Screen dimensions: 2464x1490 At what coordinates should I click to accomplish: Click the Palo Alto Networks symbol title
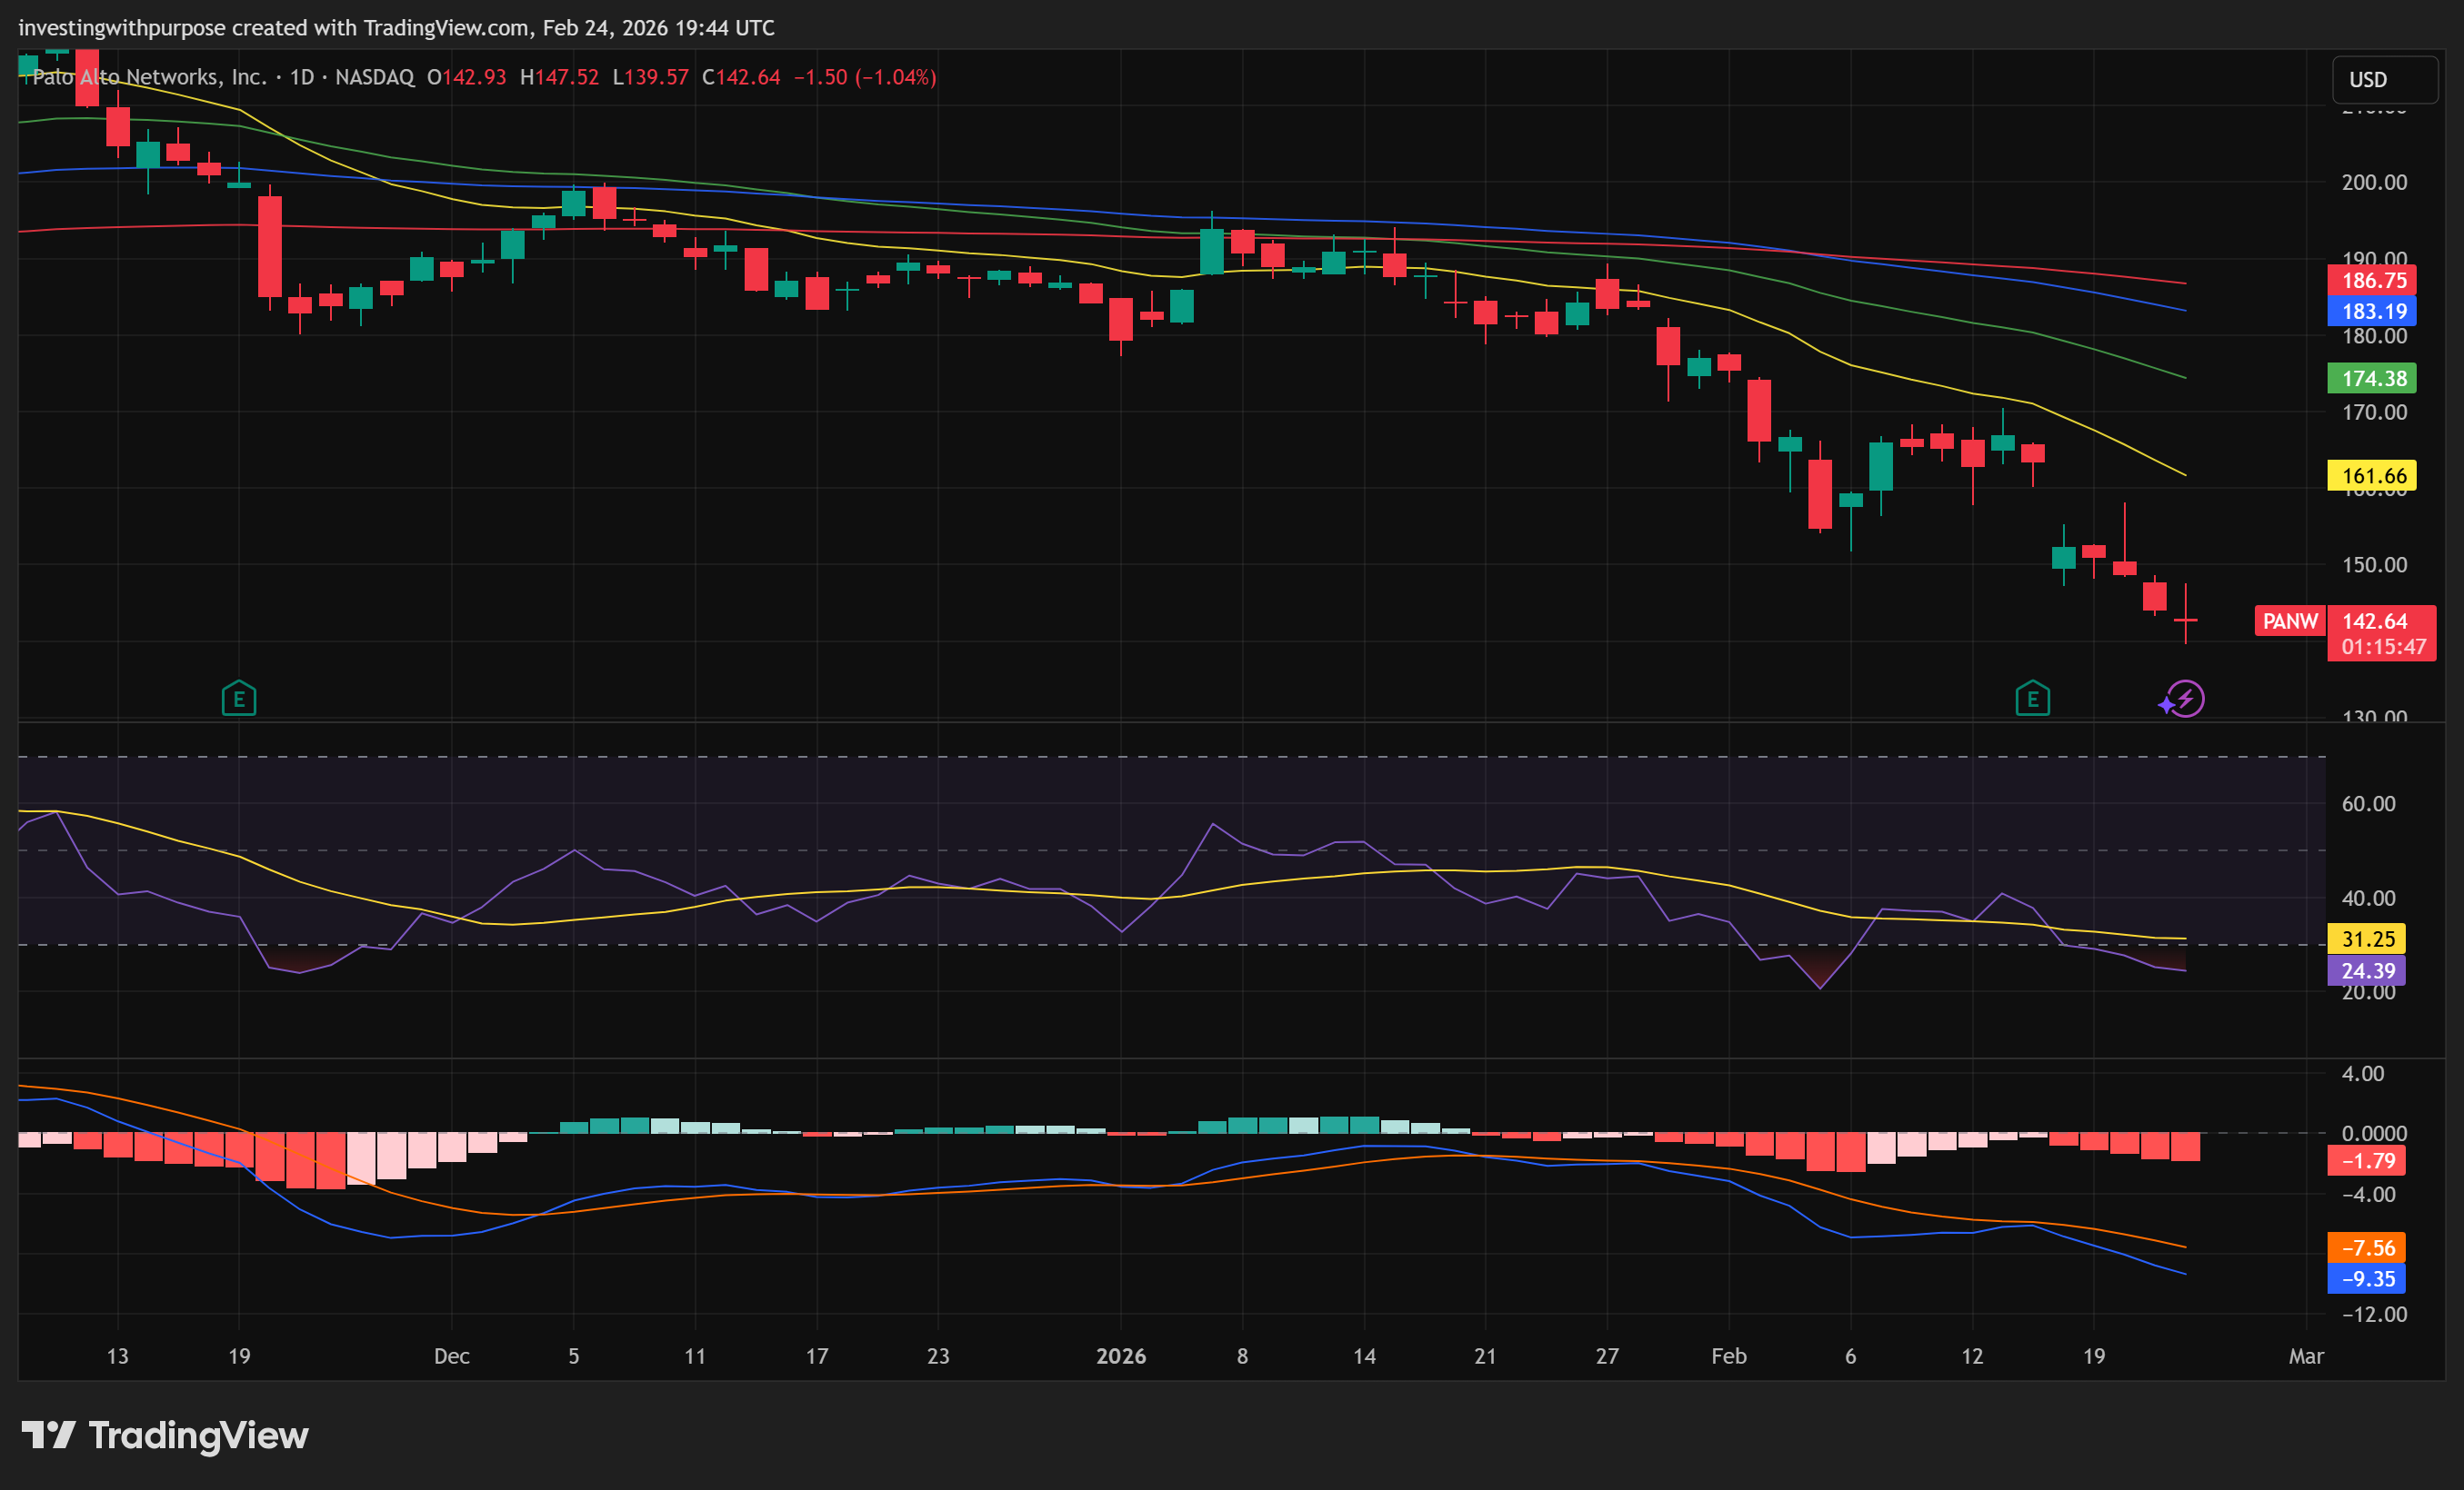149,77
